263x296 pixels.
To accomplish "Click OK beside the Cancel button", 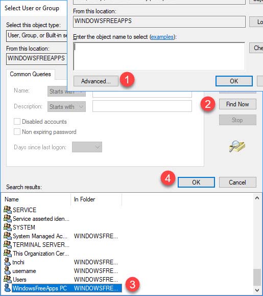I will coord(196,182).
